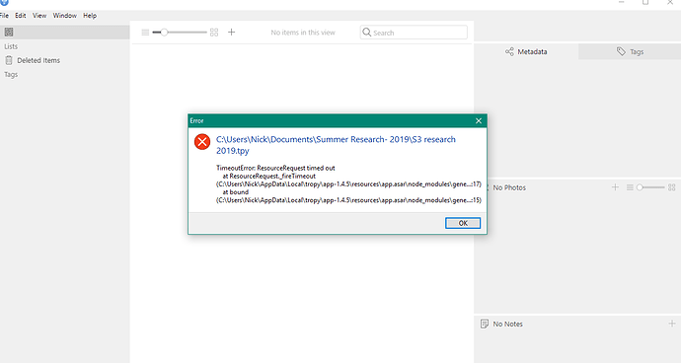Switch photos panel to list view

point(630,187)
